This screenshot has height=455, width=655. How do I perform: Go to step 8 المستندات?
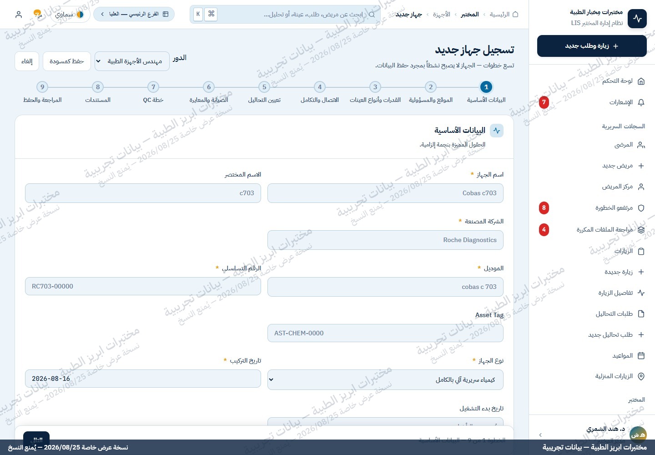(x=98, y=92)
